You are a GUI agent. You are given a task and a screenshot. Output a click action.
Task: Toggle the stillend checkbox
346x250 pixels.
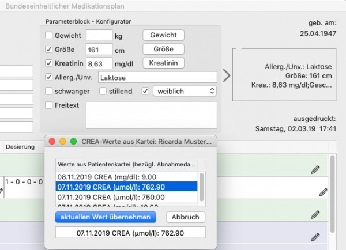pos(103,91)
